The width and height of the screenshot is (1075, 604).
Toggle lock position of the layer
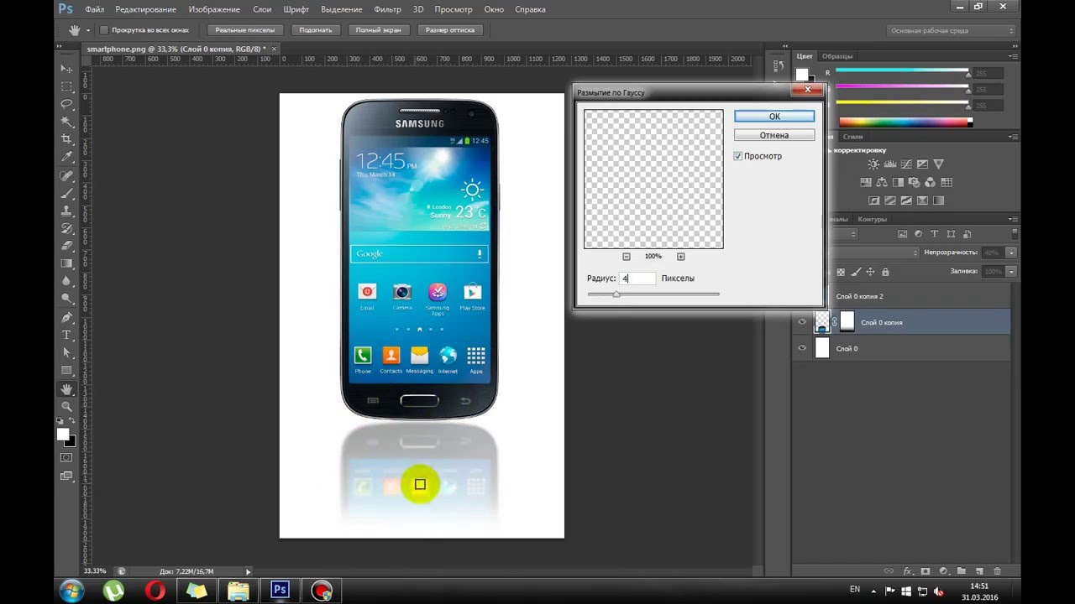click(x=871, y=272)
